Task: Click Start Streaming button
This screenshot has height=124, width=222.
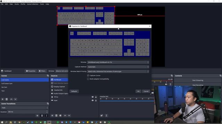Action: [198, 80]
